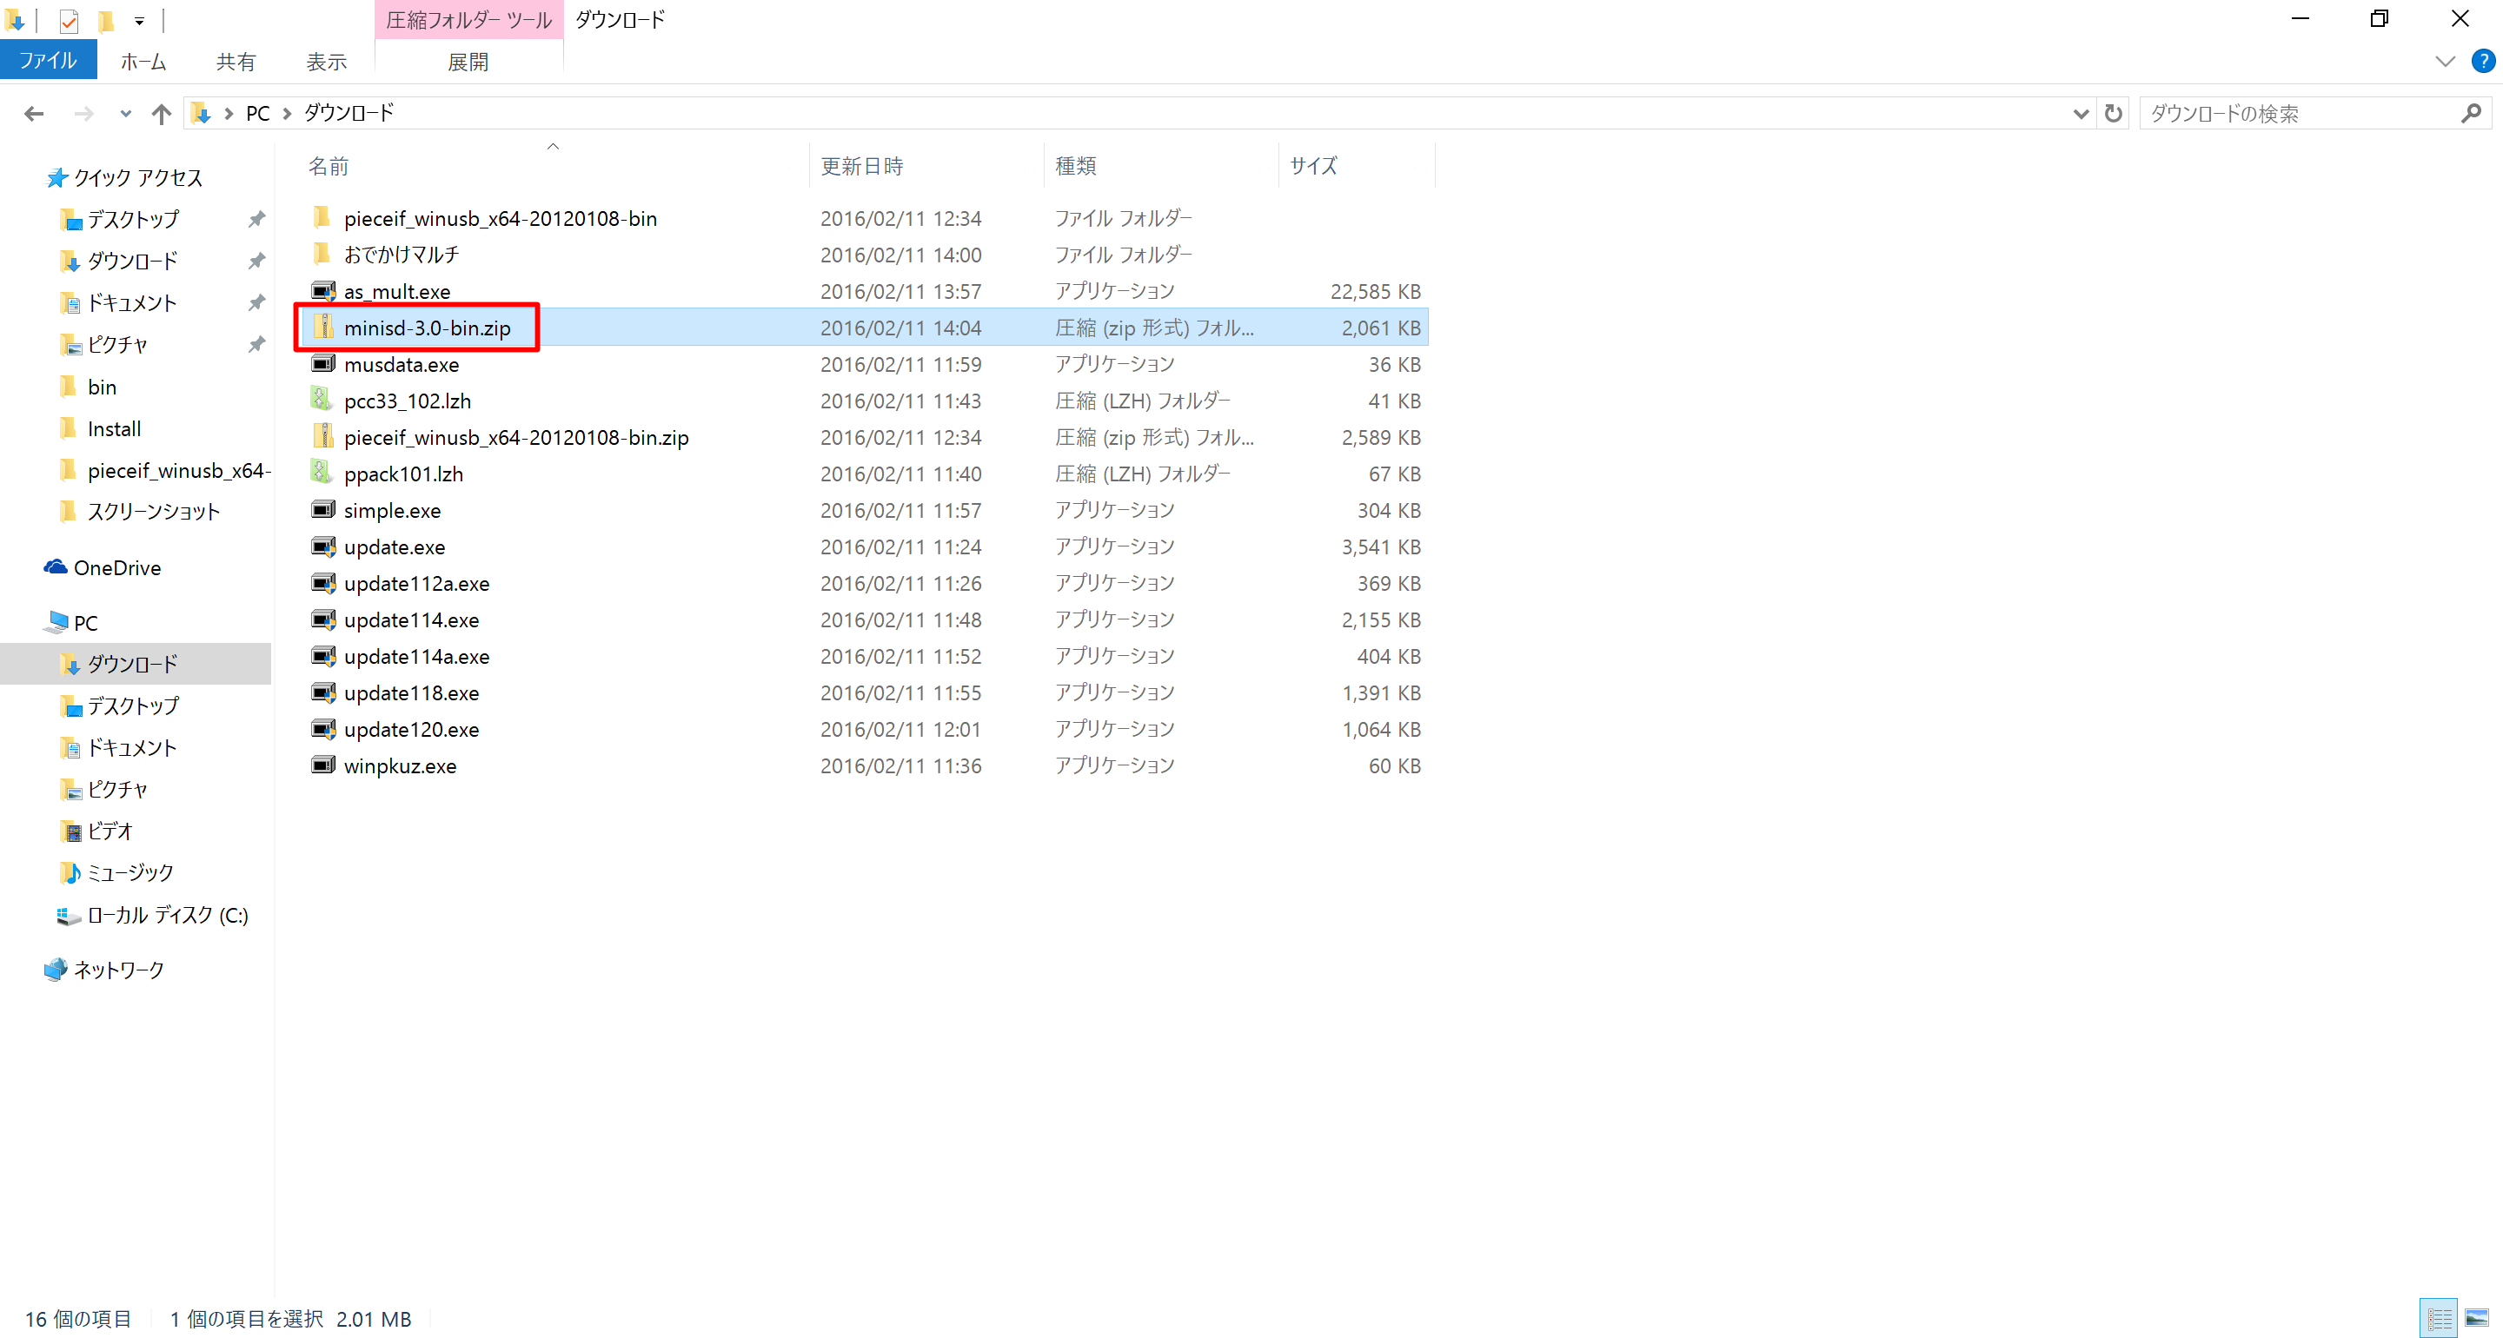Switch to the ホーム ribbon tab

point(143,61)
